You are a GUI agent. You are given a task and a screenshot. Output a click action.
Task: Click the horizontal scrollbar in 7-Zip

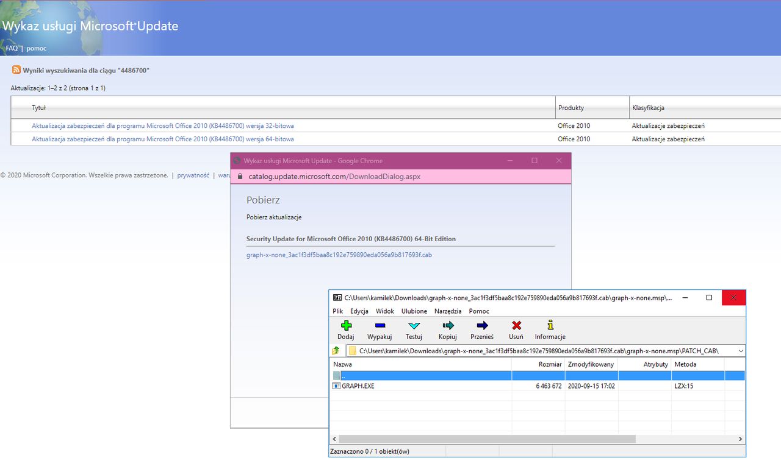[487, 439]
